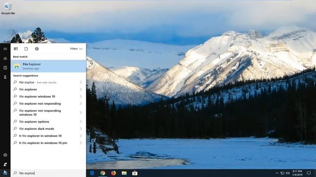Screen dimensions: 316x177
Task: Expand arrow beside 'file explorer dark mode'
Action: pos(80,129)
